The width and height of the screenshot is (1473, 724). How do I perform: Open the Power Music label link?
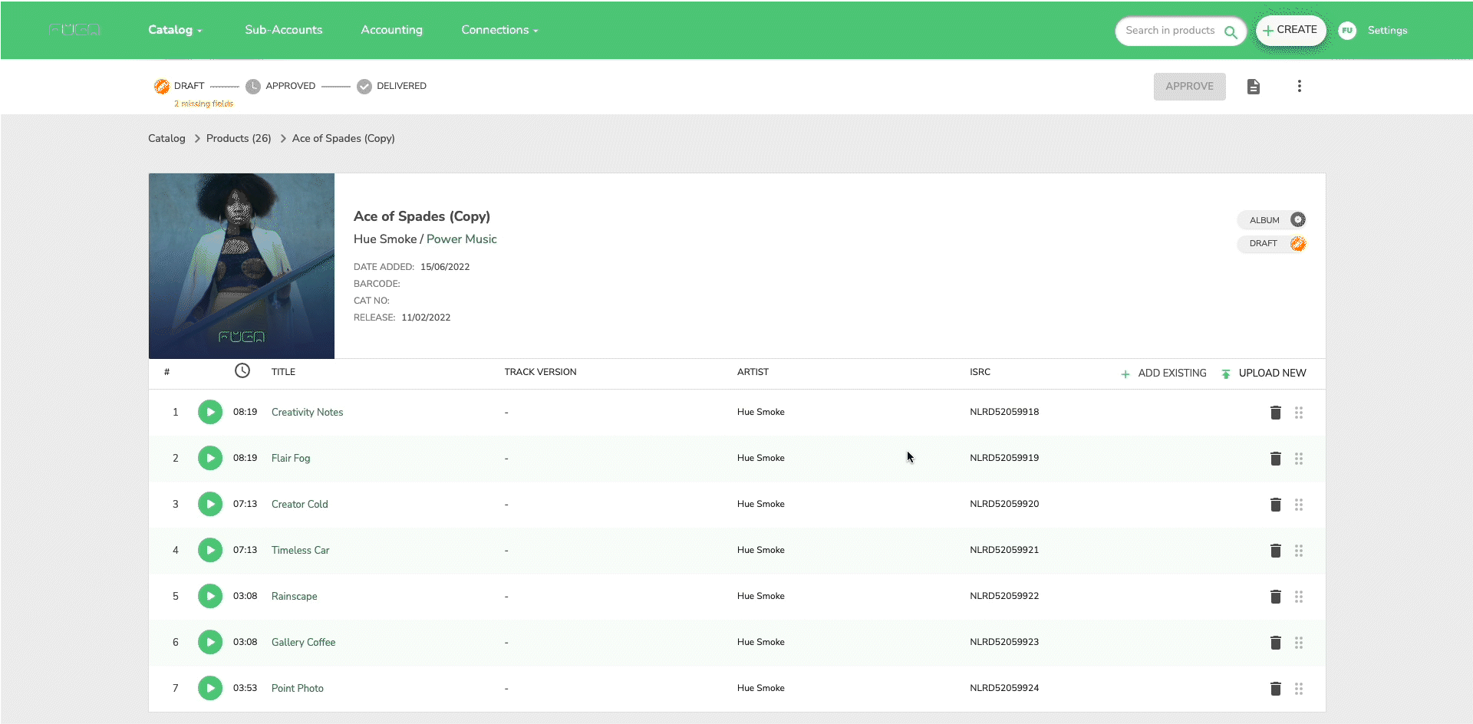coord(462,239)
